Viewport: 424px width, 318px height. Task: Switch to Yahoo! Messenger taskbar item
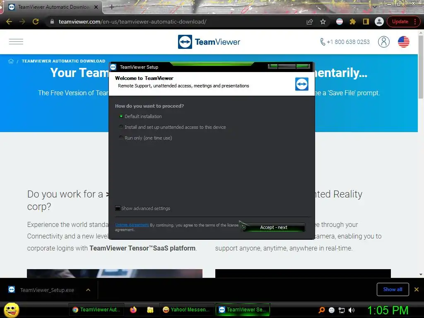coord(186,310)
